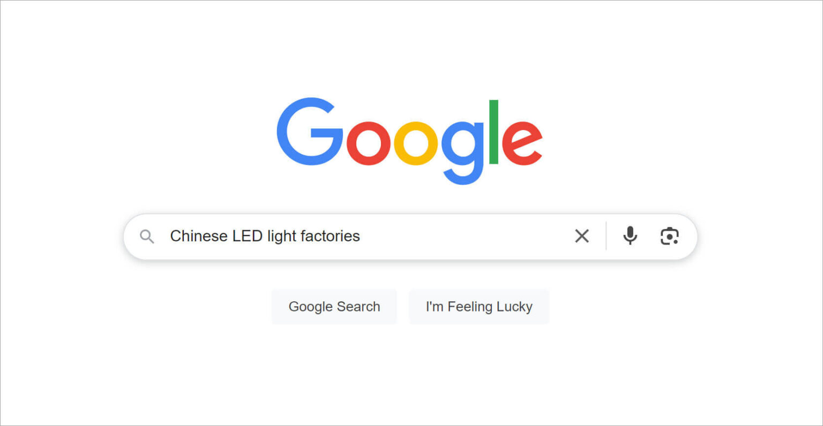The width and height of the screenshot is (823, 426).
Task: Click the green letter l in logo
Action: click(494, 132)
